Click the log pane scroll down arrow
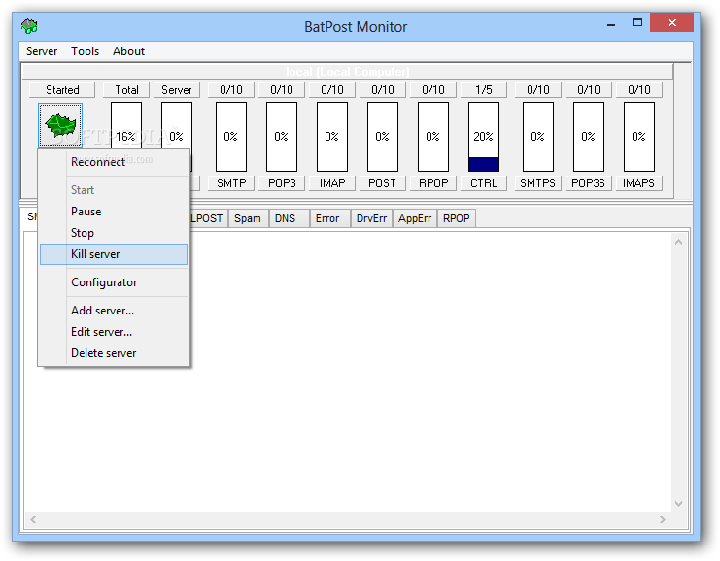 [x=678, y=504]
